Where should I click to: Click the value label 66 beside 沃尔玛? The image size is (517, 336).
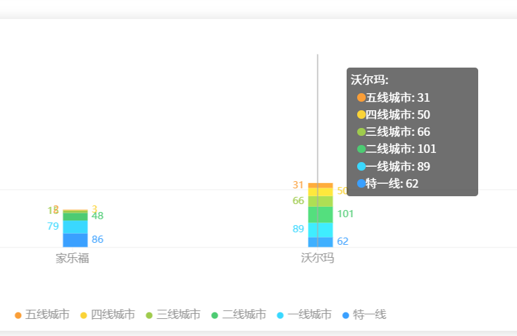[298, 201]
